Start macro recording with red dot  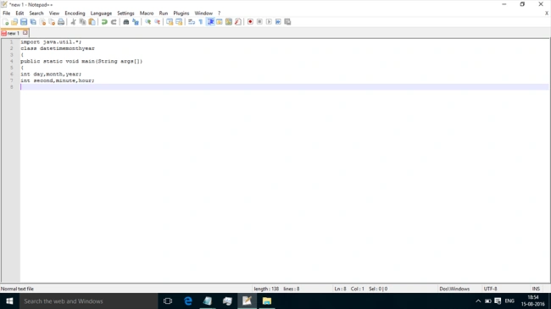click(250, 22)
